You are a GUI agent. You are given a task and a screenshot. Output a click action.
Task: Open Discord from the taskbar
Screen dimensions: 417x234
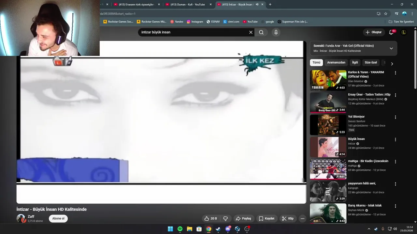pyautogui.click(x=228, y=229)
